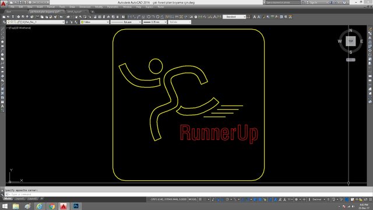This screenshot has height=210, width=373.
Task: Toggle transparency display in status bar
Action: tap(261, 199)
